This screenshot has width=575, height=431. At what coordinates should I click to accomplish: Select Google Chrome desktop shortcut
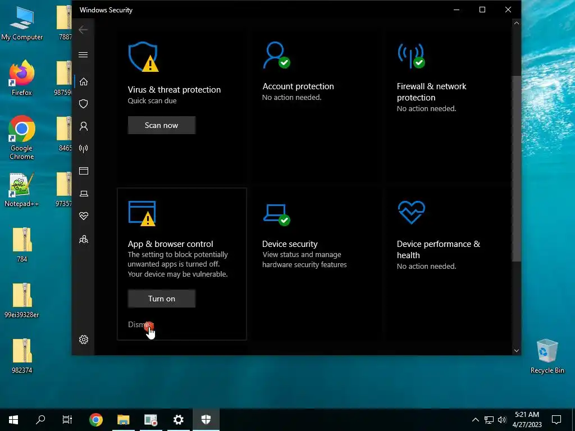[22, 138]
